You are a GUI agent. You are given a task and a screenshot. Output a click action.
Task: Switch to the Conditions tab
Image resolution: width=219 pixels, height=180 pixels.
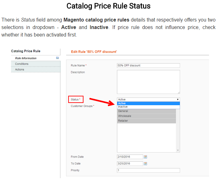pyautogui.click(x=22, y=64)
